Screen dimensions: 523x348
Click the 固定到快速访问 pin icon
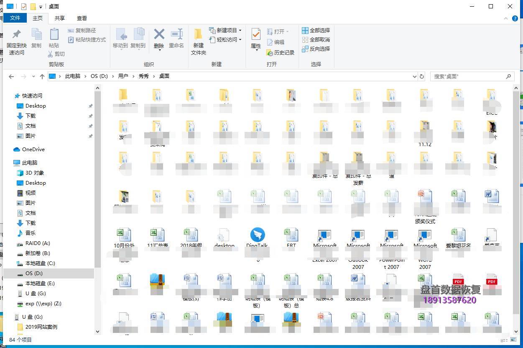(x=17, y=34)
